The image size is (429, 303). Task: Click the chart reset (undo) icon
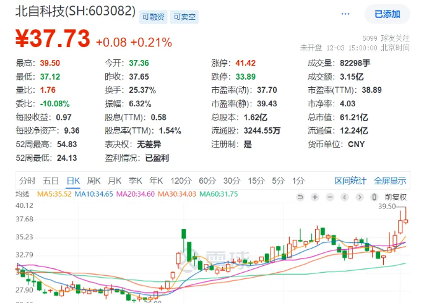[300, 197]
